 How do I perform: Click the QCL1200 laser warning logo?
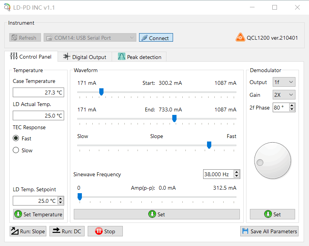tap(240, 38)
